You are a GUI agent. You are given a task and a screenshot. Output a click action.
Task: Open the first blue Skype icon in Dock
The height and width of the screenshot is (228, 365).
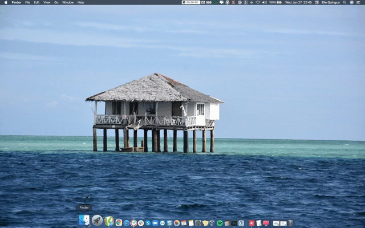tap(148, 223)
